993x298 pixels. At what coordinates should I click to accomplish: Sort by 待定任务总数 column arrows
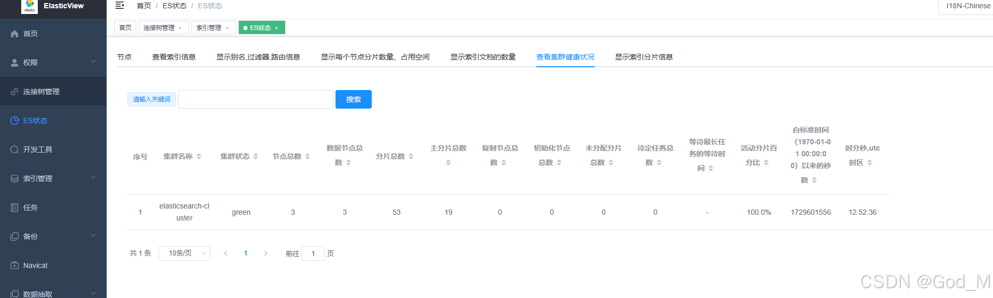(659, 162)
